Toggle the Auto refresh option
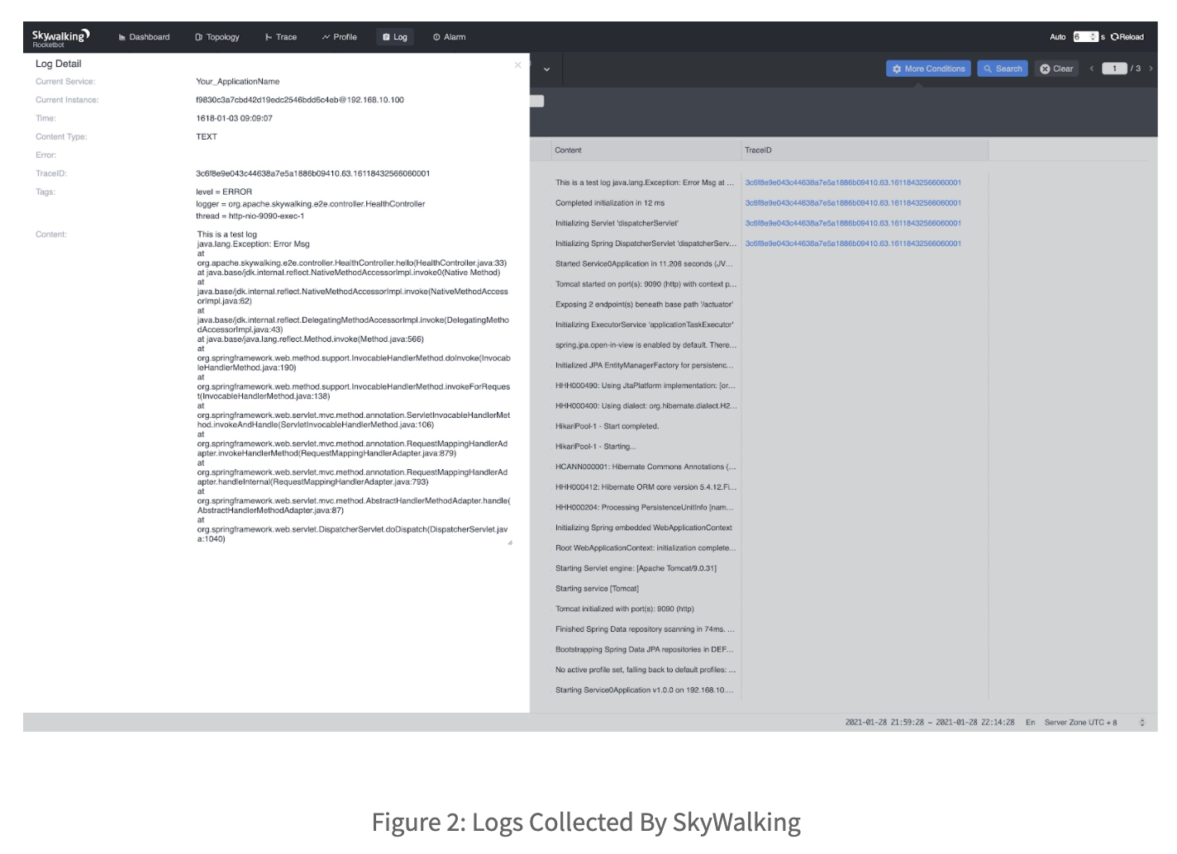 click(1057, 37)
